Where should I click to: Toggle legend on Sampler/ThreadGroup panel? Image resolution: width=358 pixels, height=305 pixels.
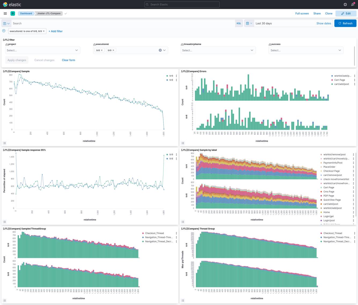(x=4, y=300)
